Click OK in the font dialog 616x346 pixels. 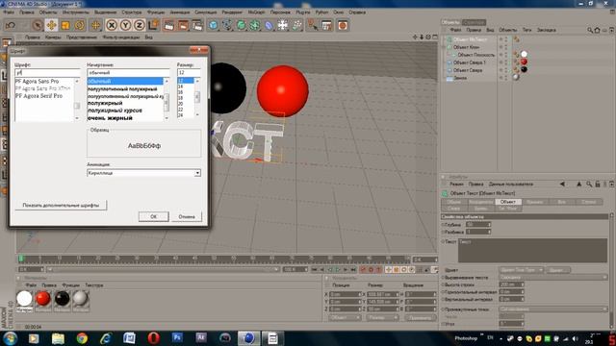[154, 216]
